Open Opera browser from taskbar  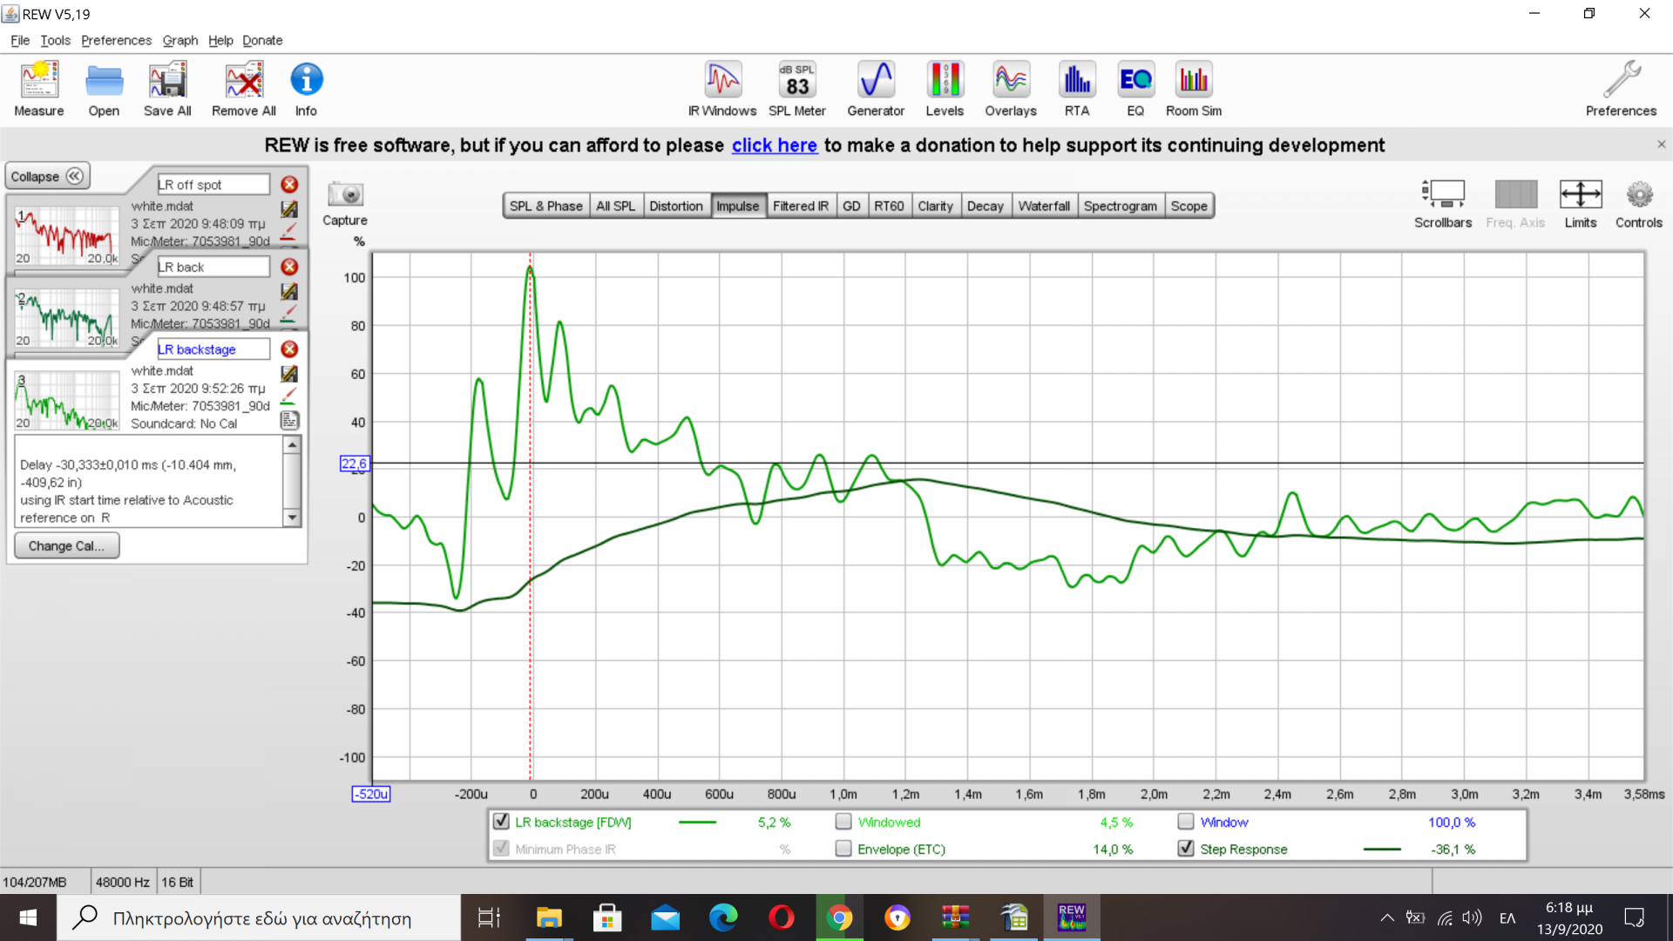pyautogui.click(x=782, y=917)
